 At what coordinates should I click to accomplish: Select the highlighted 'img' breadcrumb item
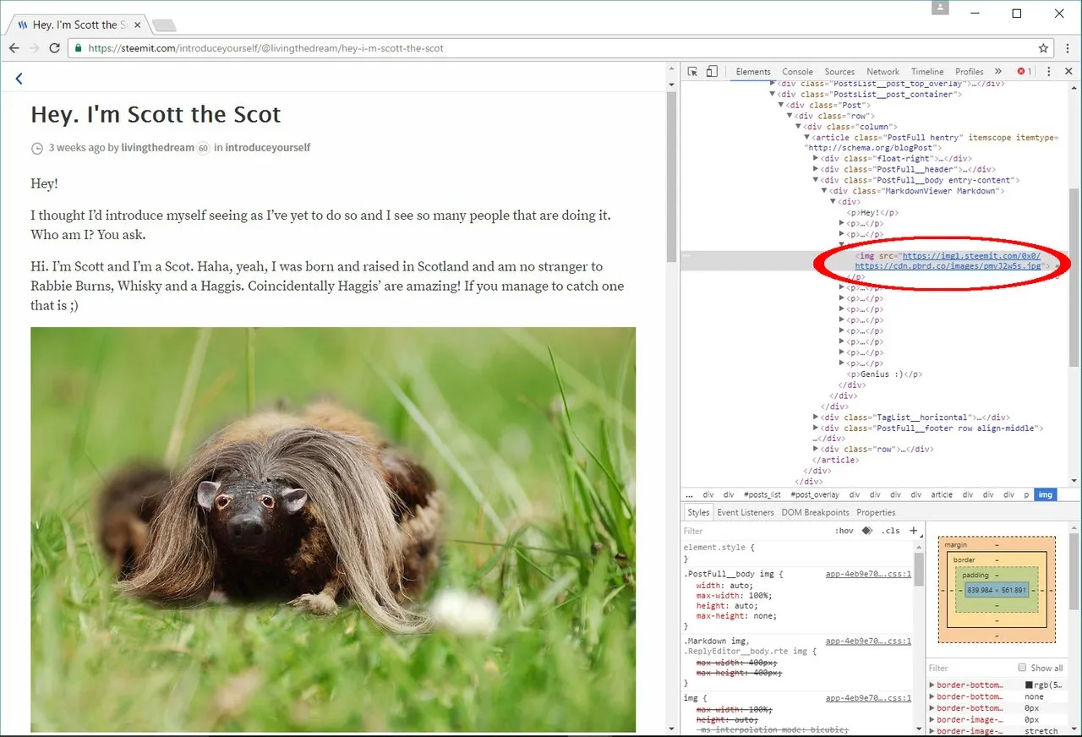(x=1046, y=495)
